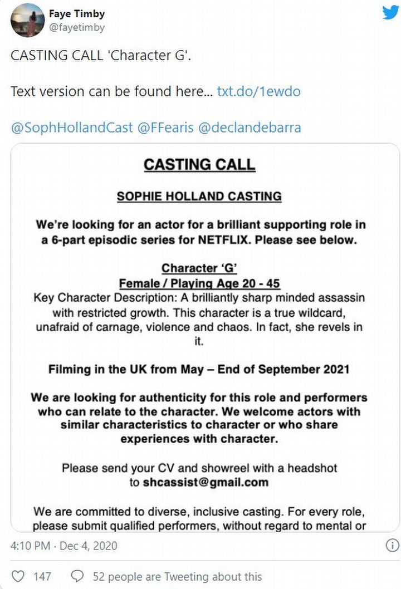
Task: Click the Twitter bird logo
Action: coord(390,12)
